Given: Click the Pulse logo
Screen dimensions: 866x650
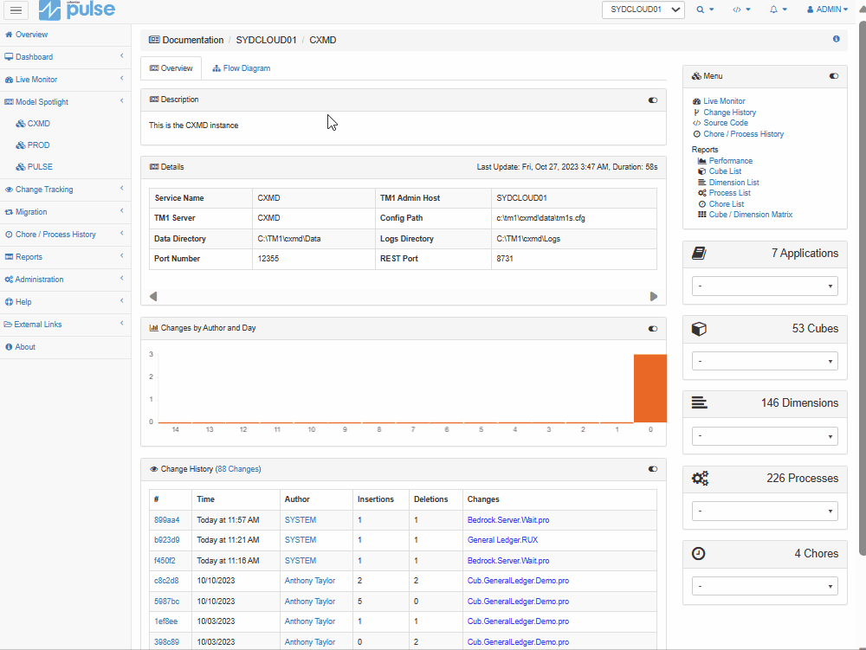Looking at the screenshot, I should tap(77, 10).
